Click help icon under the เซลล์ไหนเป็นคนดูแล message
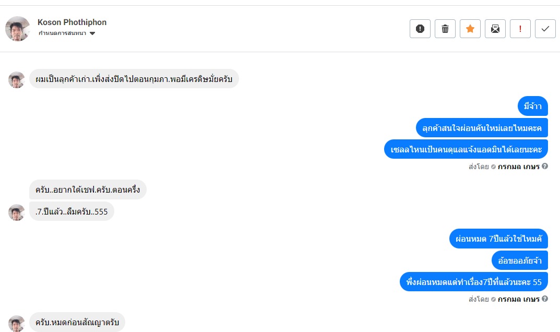560x332 pixels. 545,167
